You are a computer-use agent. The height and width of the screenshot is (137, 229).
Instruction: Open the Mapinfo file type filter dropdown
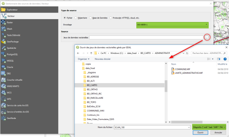click(209, 127)
